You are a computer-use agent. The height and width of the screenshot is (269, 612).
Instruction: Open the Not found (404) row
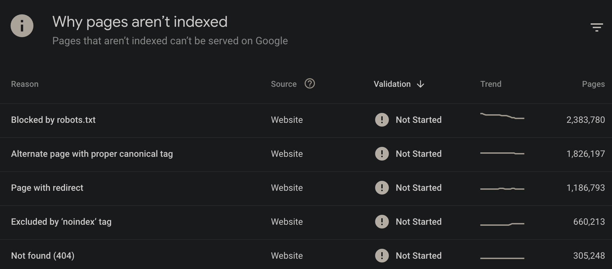coord(306,254)
